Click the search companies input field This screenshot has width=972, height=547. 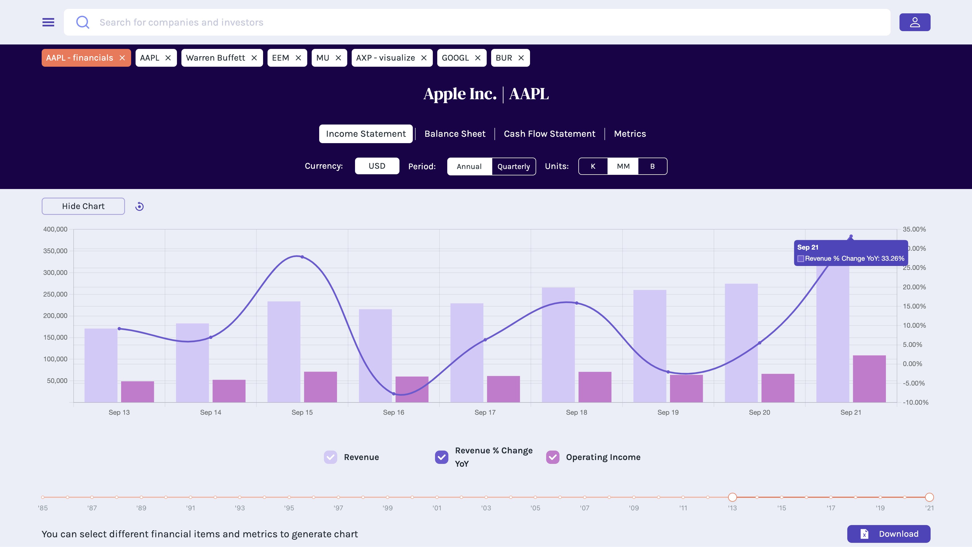point(477,22)
